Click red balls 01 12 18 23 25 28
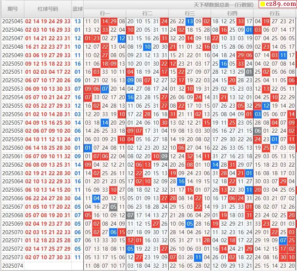 click(x=48, y=240)
